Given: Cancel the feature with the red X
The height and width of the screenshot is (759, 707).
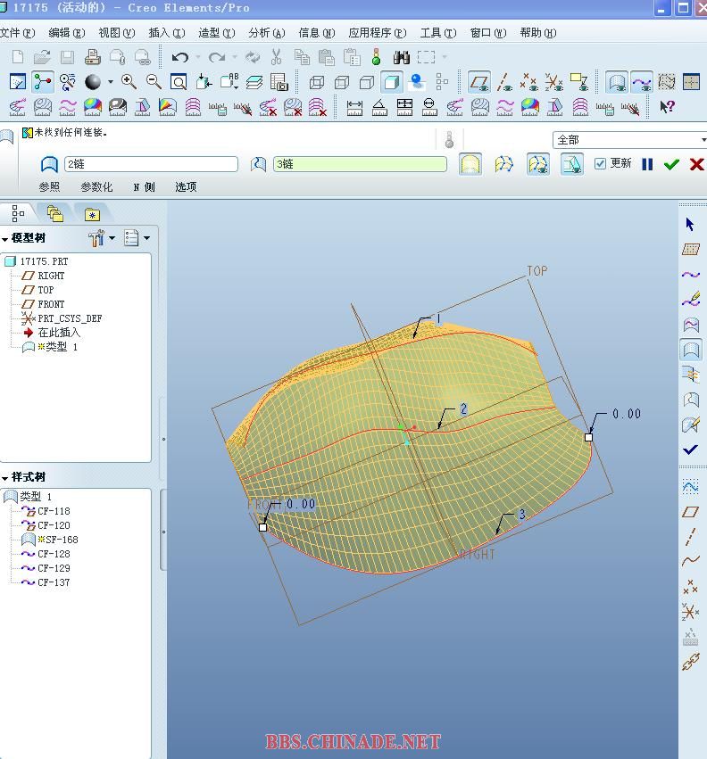Looking at the screenshot, I should (x=696, y=164).
